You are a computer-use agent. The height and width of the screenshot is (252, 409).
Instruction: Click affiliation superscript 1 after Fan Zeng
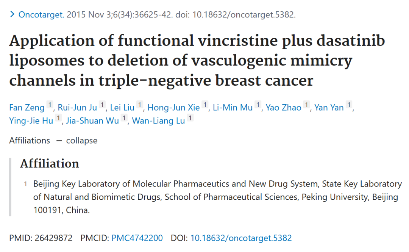[x=50, y=105]
